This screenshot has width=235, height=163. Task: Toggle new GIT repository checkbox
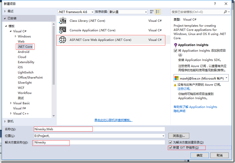click(170, 148)
